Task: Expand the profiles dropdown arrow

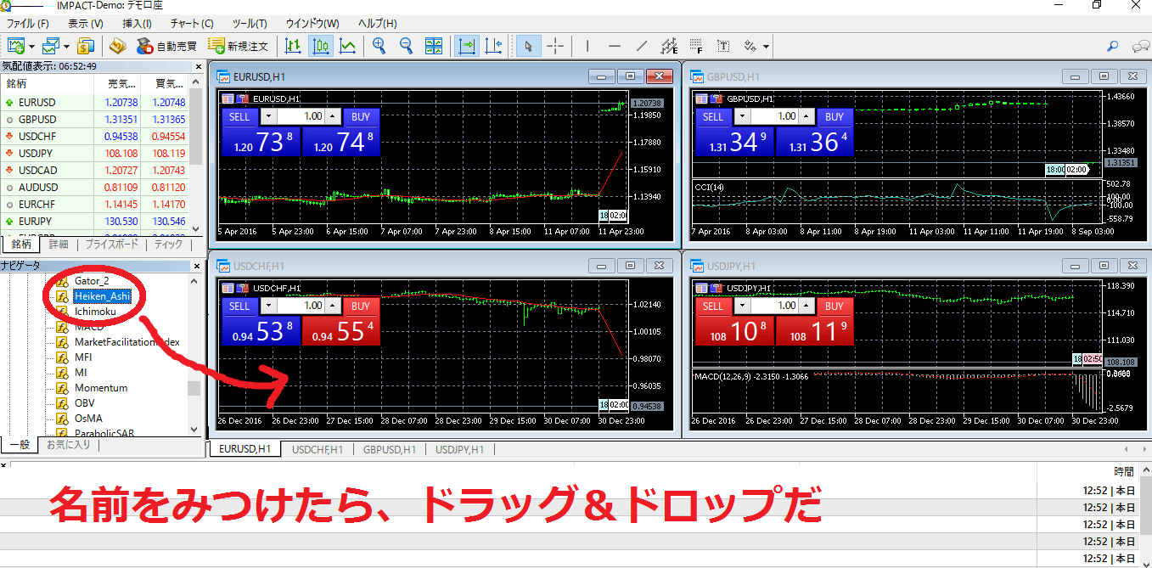Action: [66, 46]
